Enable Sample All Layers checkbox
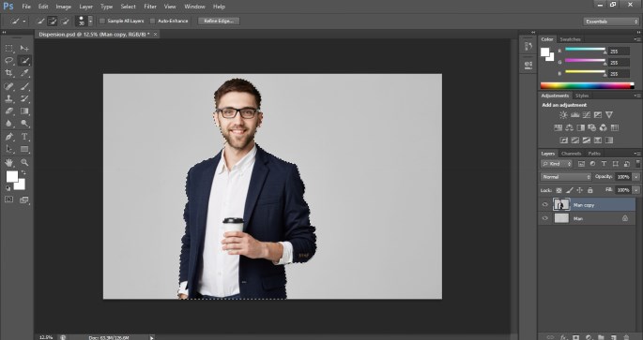Image resolution: width=643 pixels, height=340 pixels. click(102, 21)
